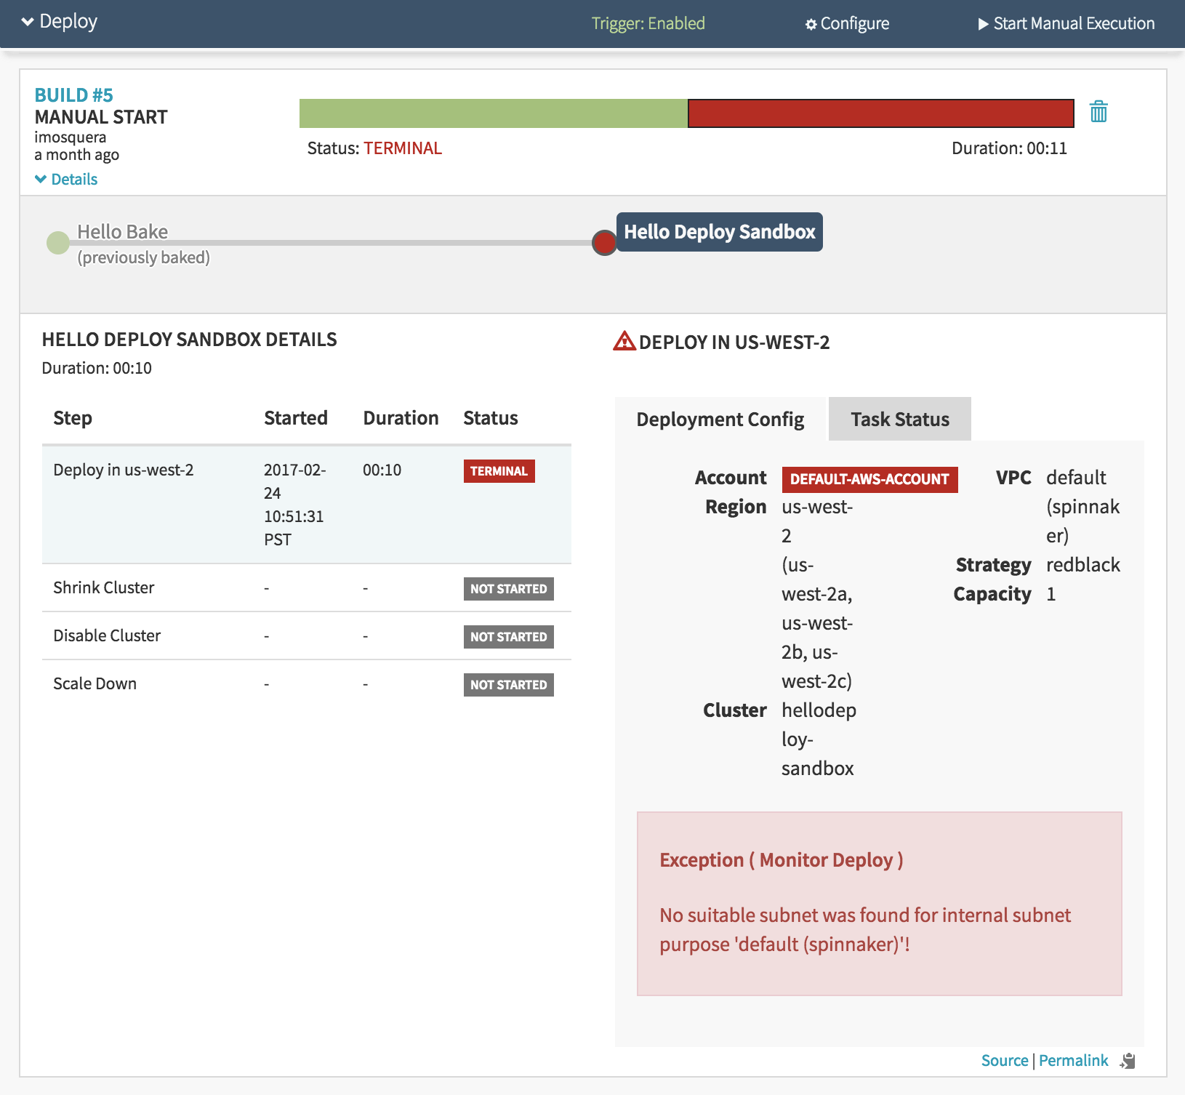Viewport: 1185px width, 1095px height.
Task: Click the DEFAULT-AWS-ACCOUNT account badge
Action: point(869,480)
